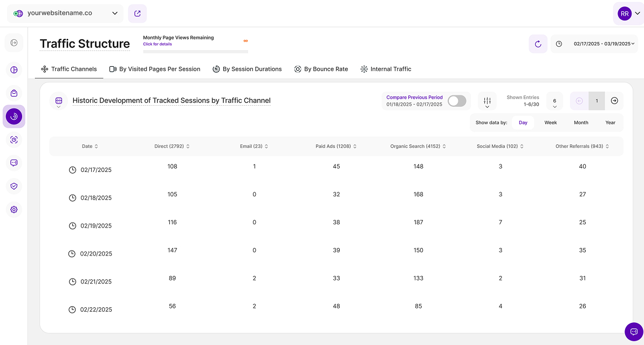The width and height of the screenshot is (644, 345).
Task: Open website in new tab icon
Action: click(138, 13)
